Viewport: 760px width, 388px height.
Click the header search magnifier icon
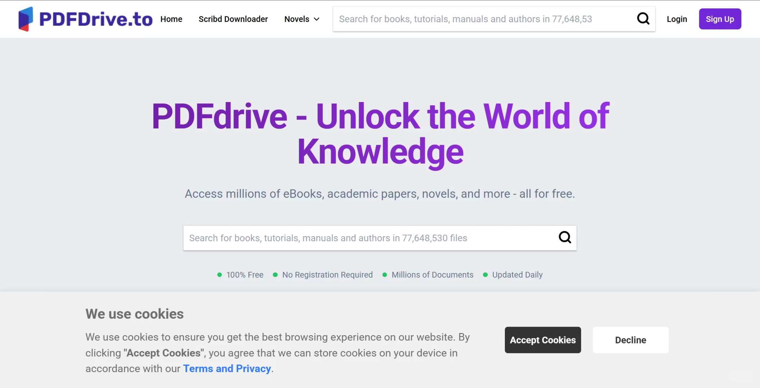click(643, 19)
